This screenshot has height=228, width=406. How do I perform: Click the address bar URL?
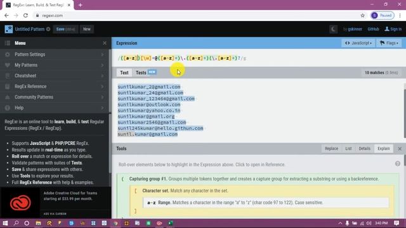coord(53,15)
